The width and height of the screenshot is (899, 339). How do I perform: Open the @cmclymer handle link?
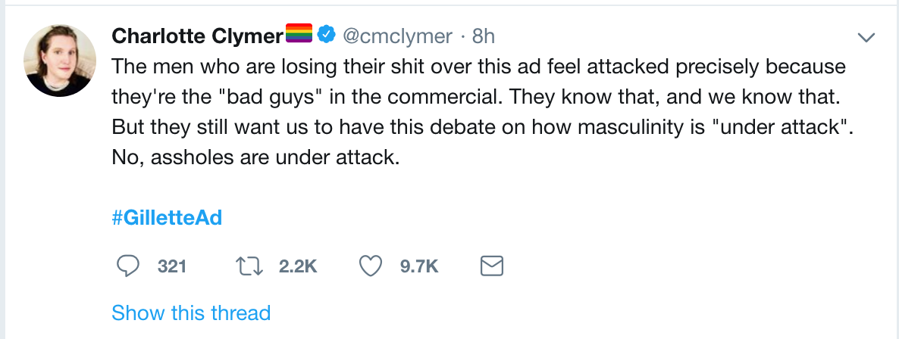pos(397,36)
